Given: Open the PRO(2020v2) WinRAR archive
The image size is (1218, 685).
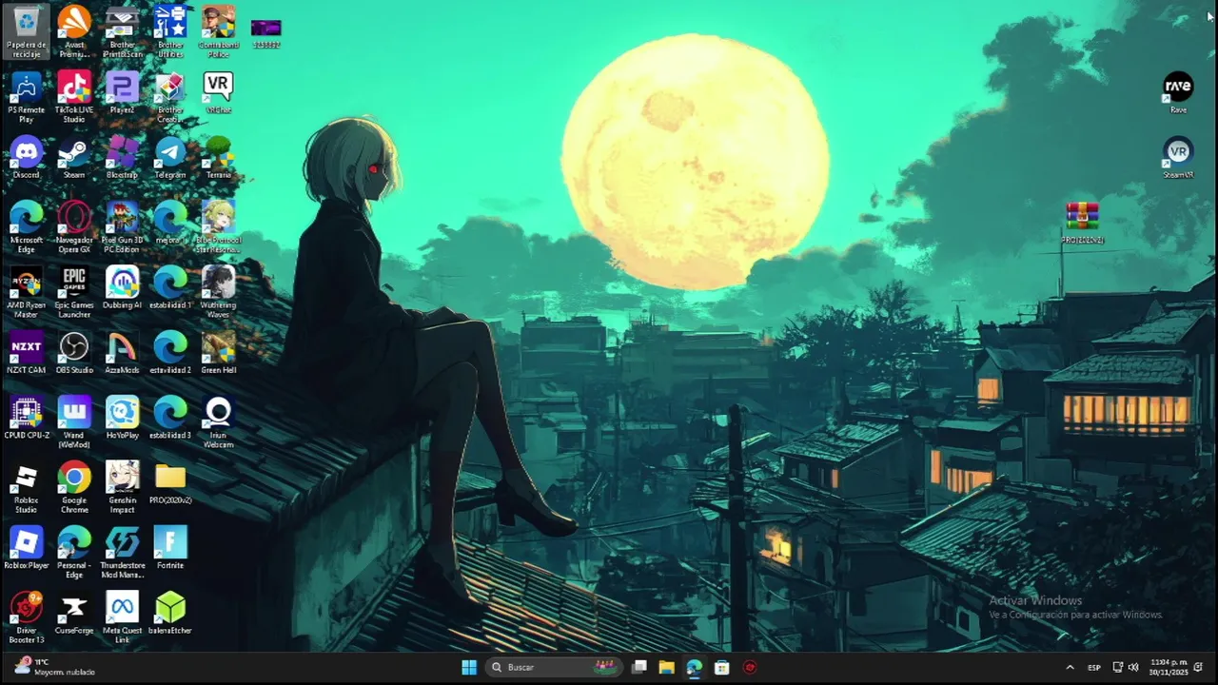Looking at the screenshot, I should [1082, 223].
